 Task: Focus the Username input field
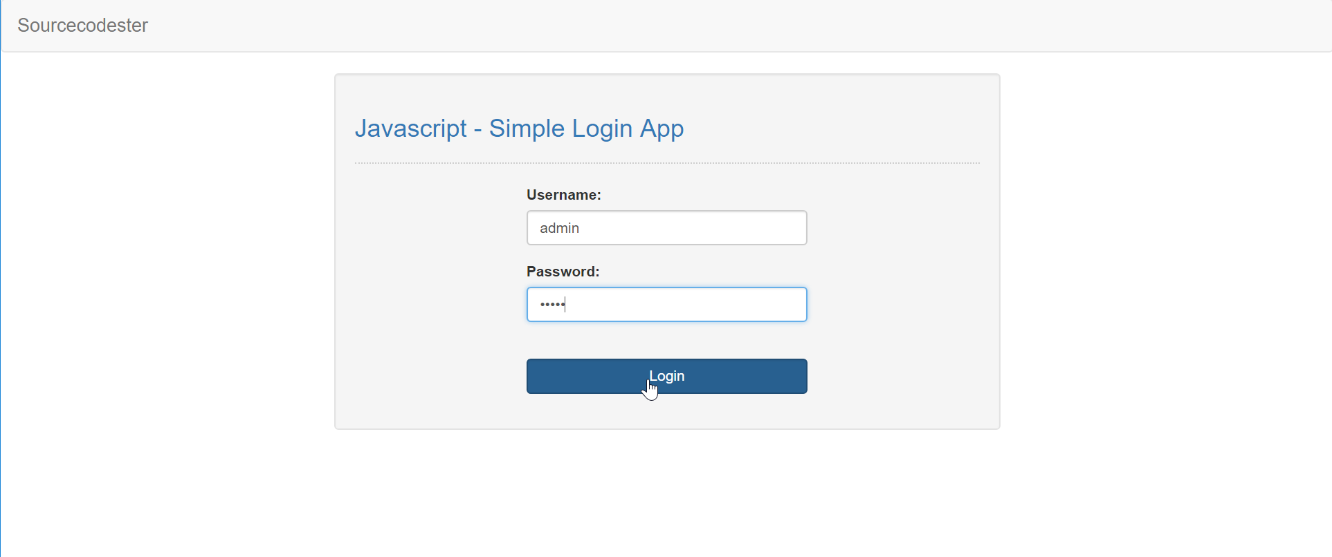coord(666,228)
